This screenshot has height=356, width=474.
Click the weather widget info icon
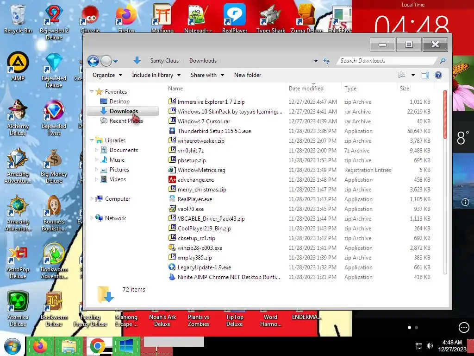[x=465, y=202]
